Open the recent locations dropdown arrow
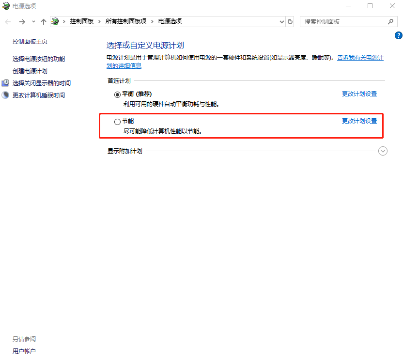Image resolution: width=403 pixels, height=362 pixels. click(x=33, y=22)
